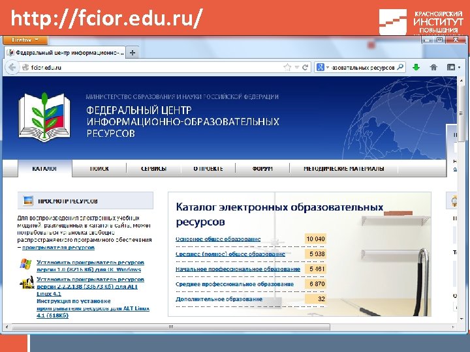Click the Просмотр ресурсов picture icon
The height and width of the screenshot is (352, 470).
pos(28,201)
